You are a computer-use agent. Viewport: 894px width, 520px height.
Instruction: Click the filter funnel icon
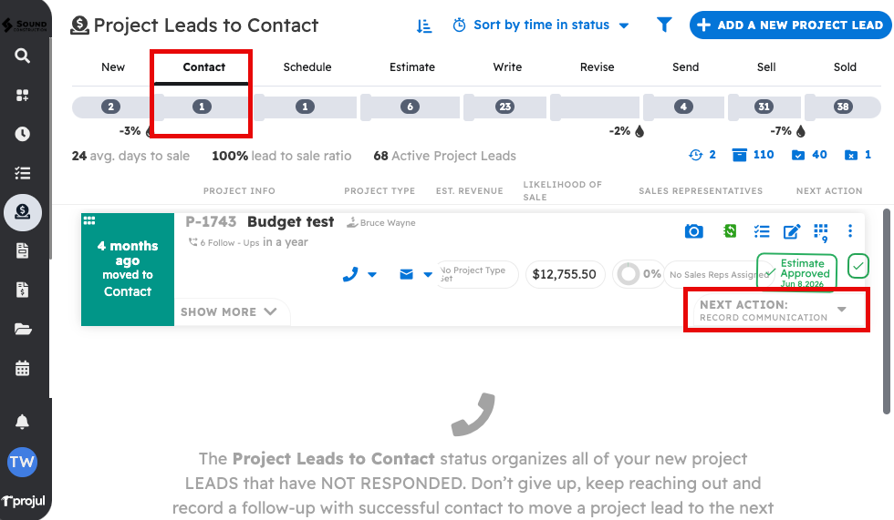[x=664, y=25]
